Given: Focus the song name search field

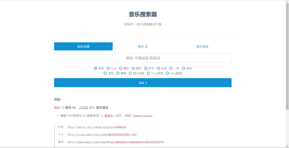Looking at the screenshot, I should click(x=143, y=58).
